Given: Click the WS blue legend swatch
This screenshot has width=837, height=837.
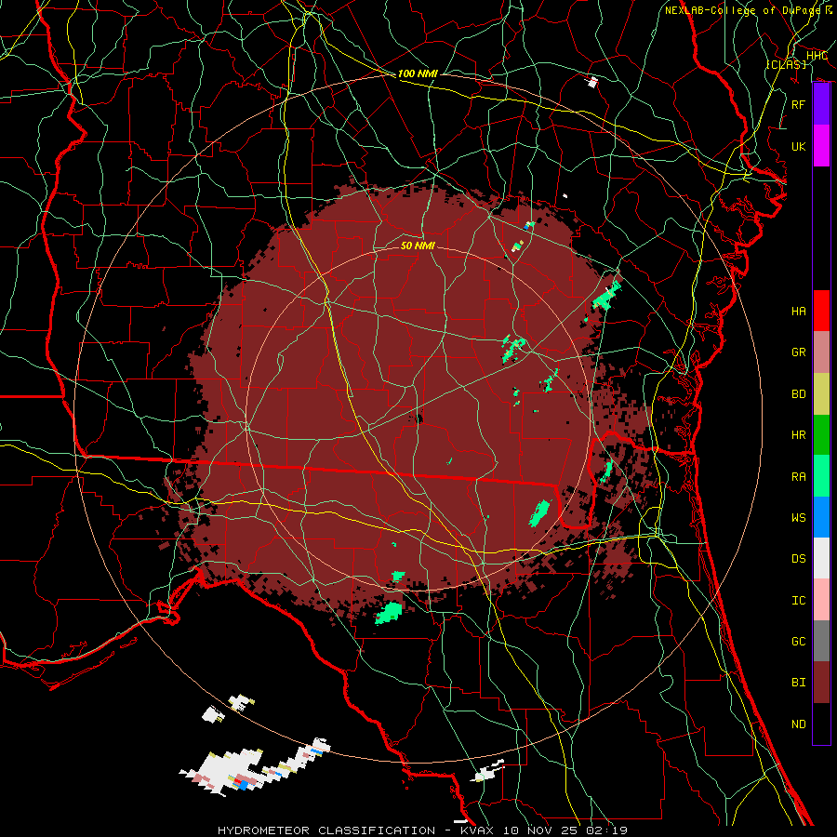Looking at the screenshot, I should [821, 517].
